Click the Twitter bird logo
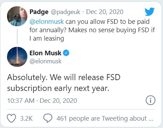The width and height of the screenshot is (163, 128). pos(150,12)
